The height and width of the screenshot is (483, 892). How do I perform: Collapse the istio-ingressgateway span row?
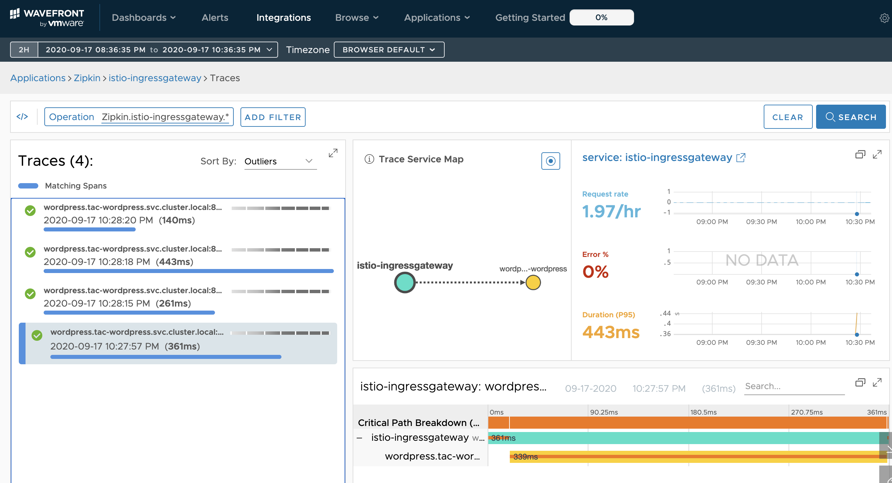[359, 438]
